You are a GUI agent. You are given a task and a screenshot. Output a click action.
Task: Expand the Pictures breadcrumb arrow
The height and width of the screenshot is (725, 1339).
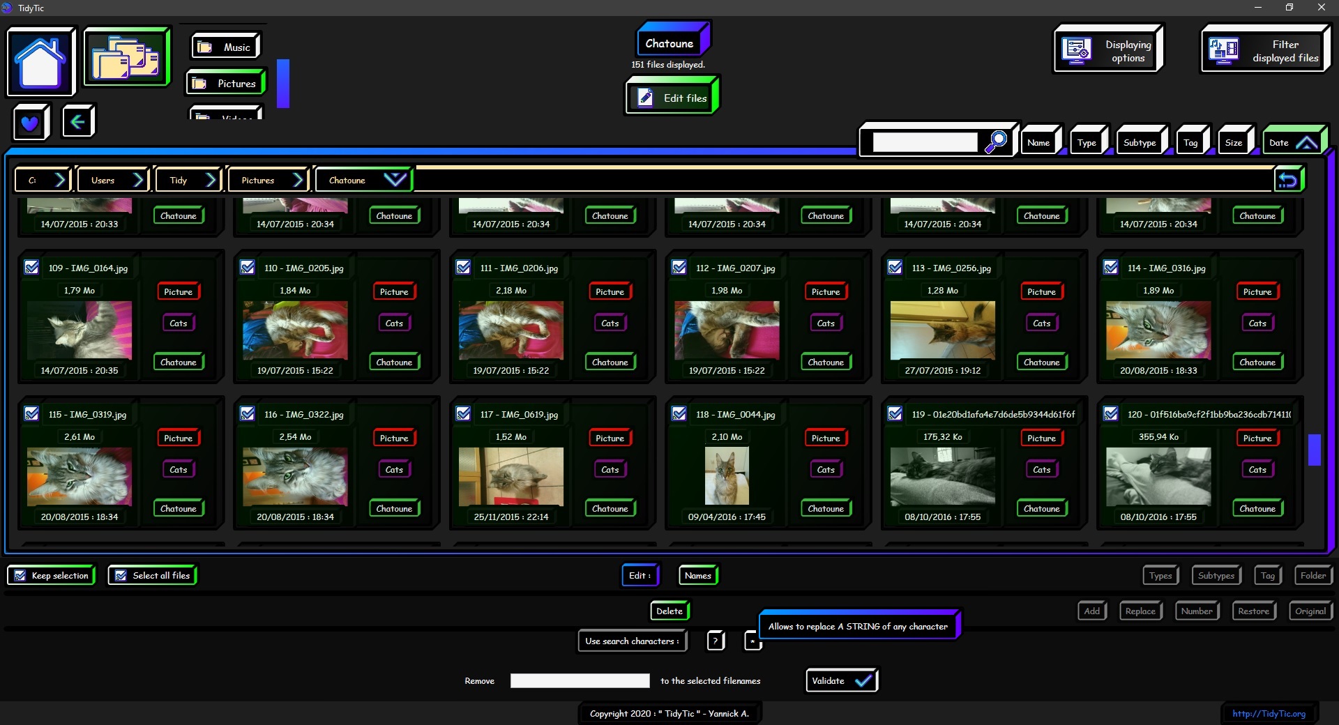(298, 180)
